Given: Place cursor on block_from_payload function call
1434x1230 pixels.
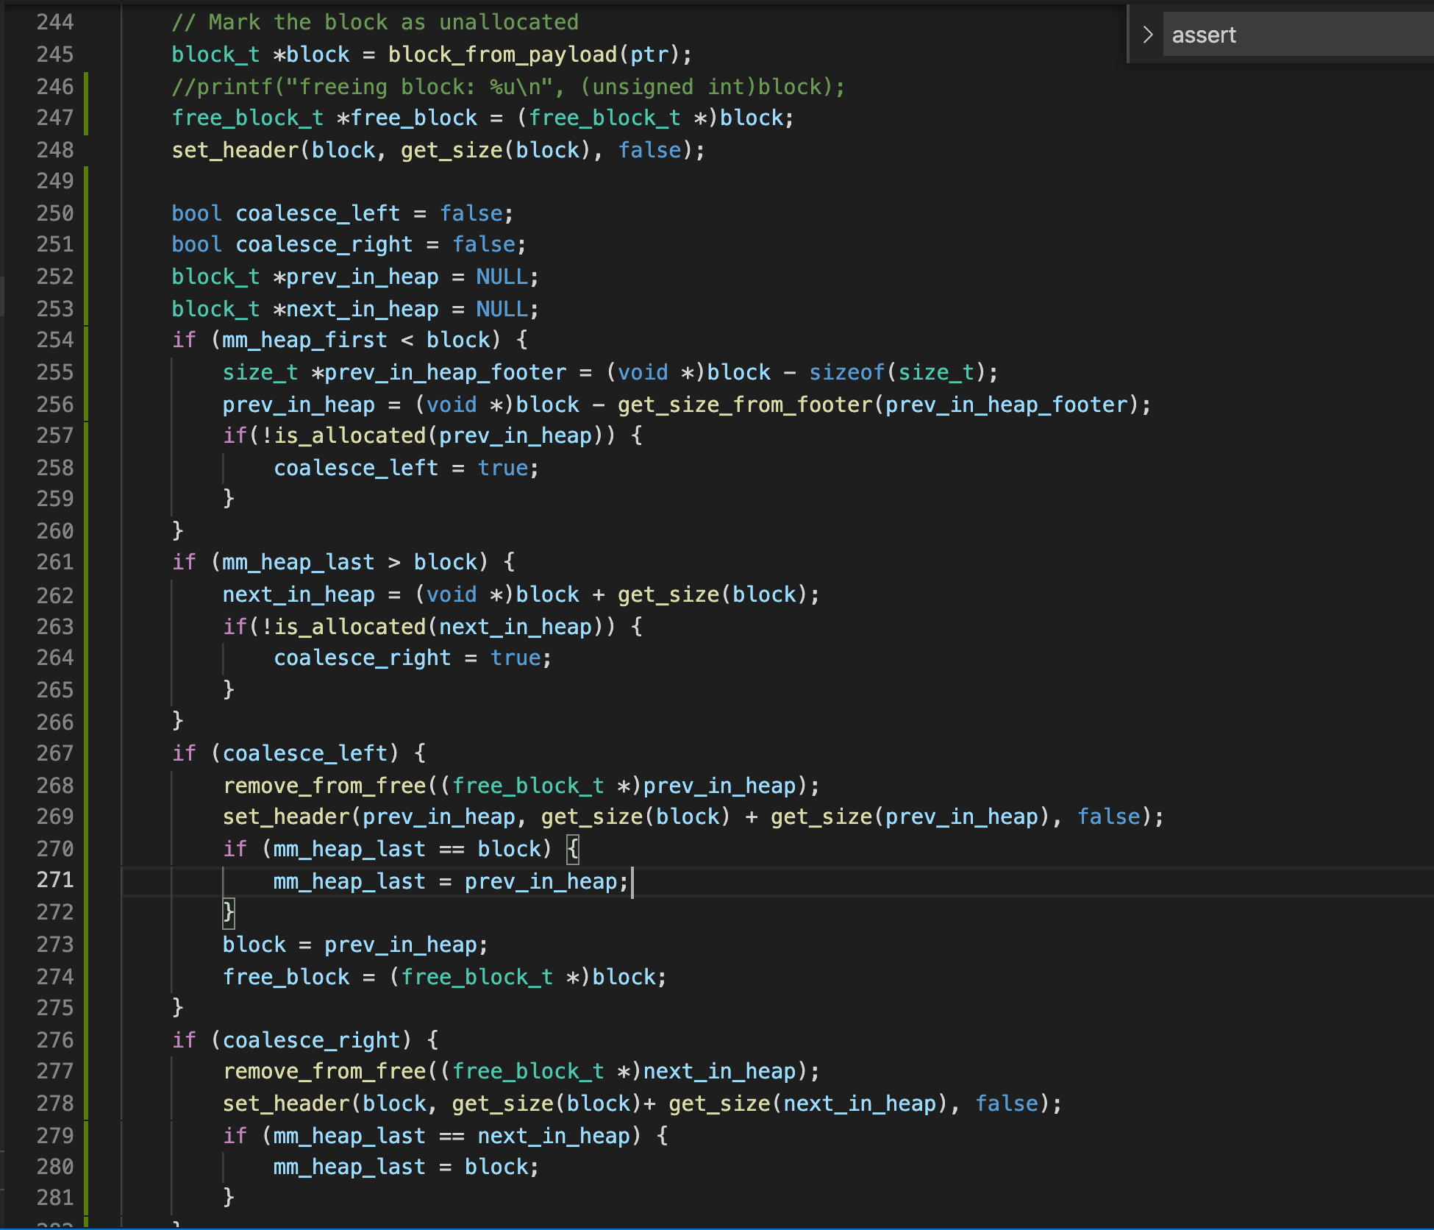Looking at the screenshot, I should tap(502, 54).
